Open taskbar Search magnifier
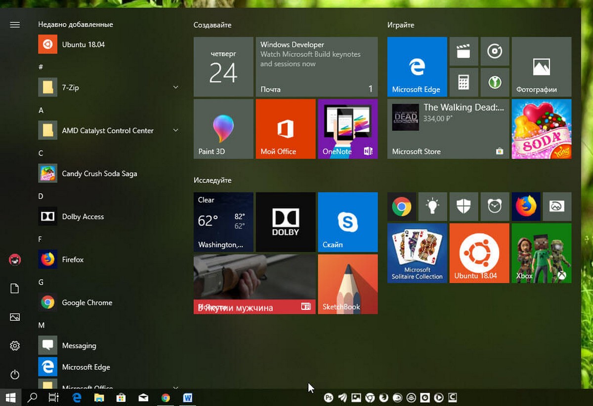This screenshot has height=406, width=593. pyautogui.click(x=33, y=397)
